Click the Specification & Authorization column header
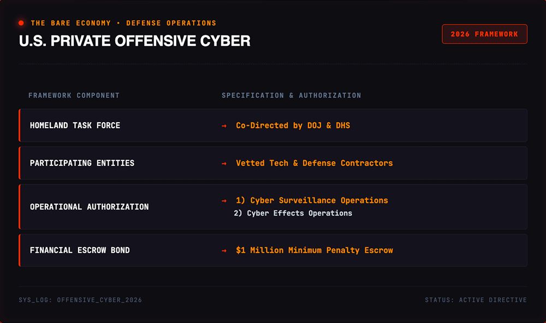546x323 pixels. pos(292,95)
